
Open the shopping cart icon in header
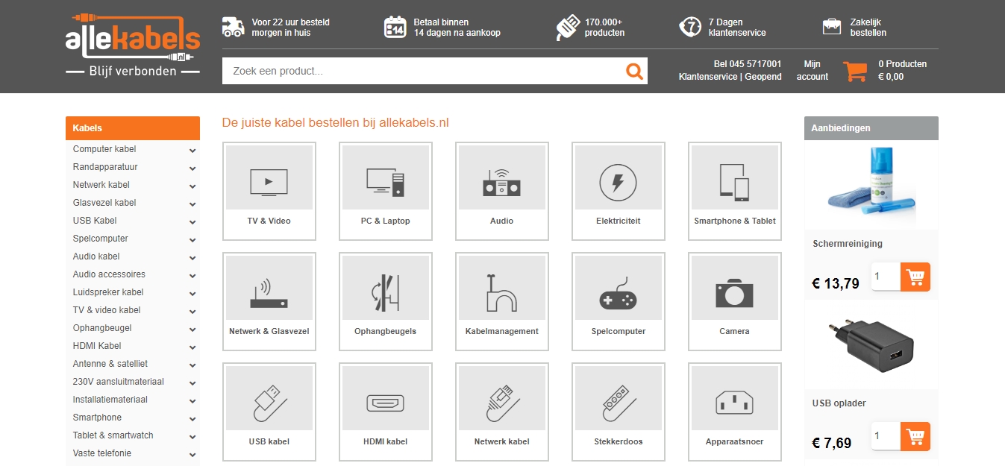[x=855, y=71]
